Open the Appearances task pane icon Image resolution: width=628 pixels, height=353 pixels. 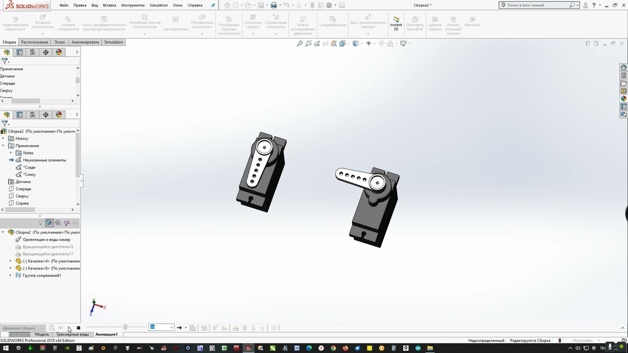624,99
